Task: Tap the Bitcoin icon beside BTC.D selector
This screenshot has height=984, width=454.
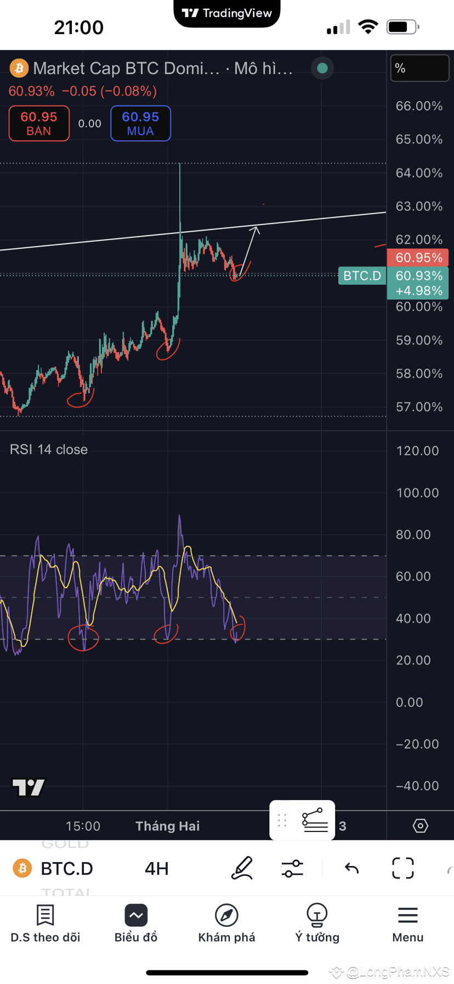Action: [22, 868]
